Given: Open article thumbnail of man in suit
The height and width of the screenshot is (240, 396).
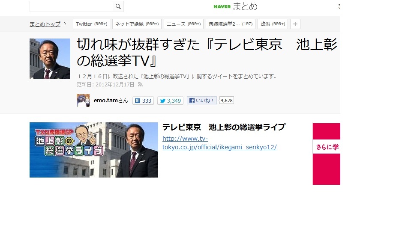Looking at the screenshot, I should (x=50, y=59).
